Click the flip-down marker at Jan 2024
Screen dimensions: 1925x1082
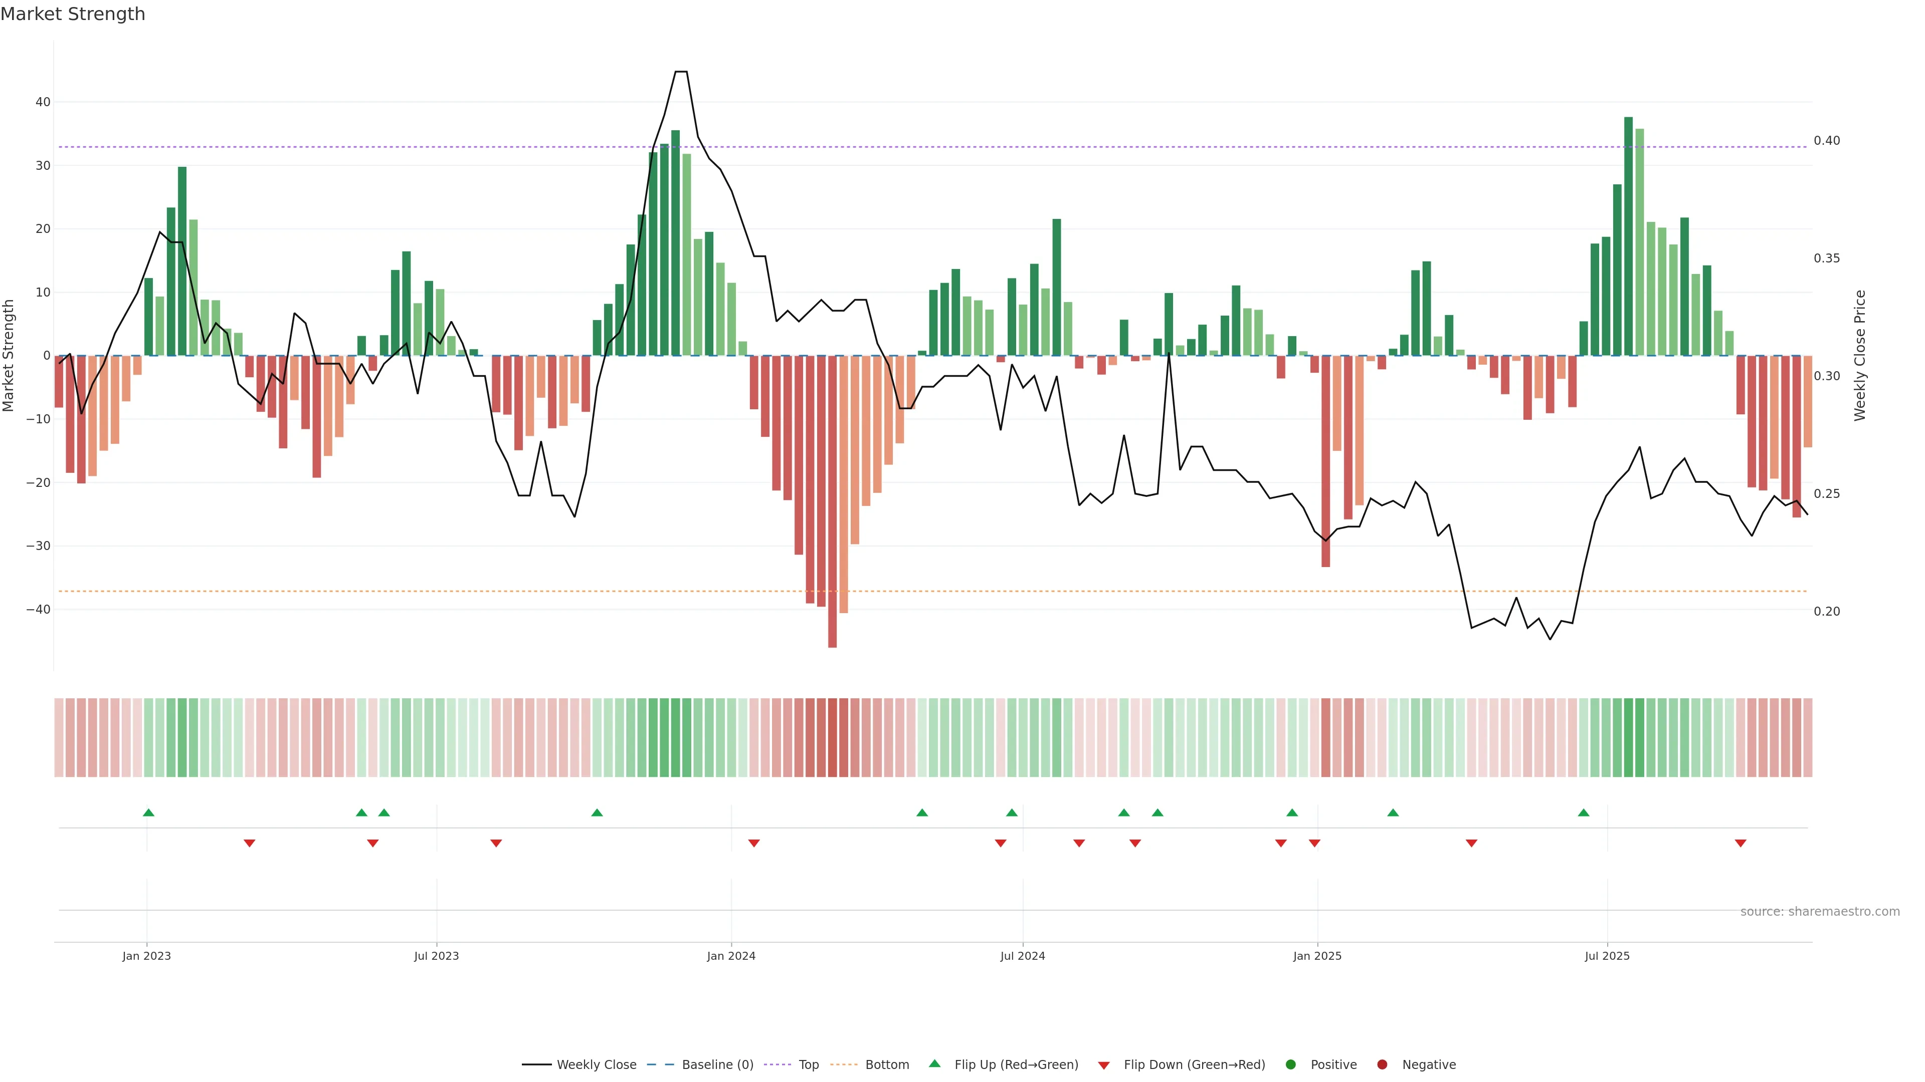[754, 843]
